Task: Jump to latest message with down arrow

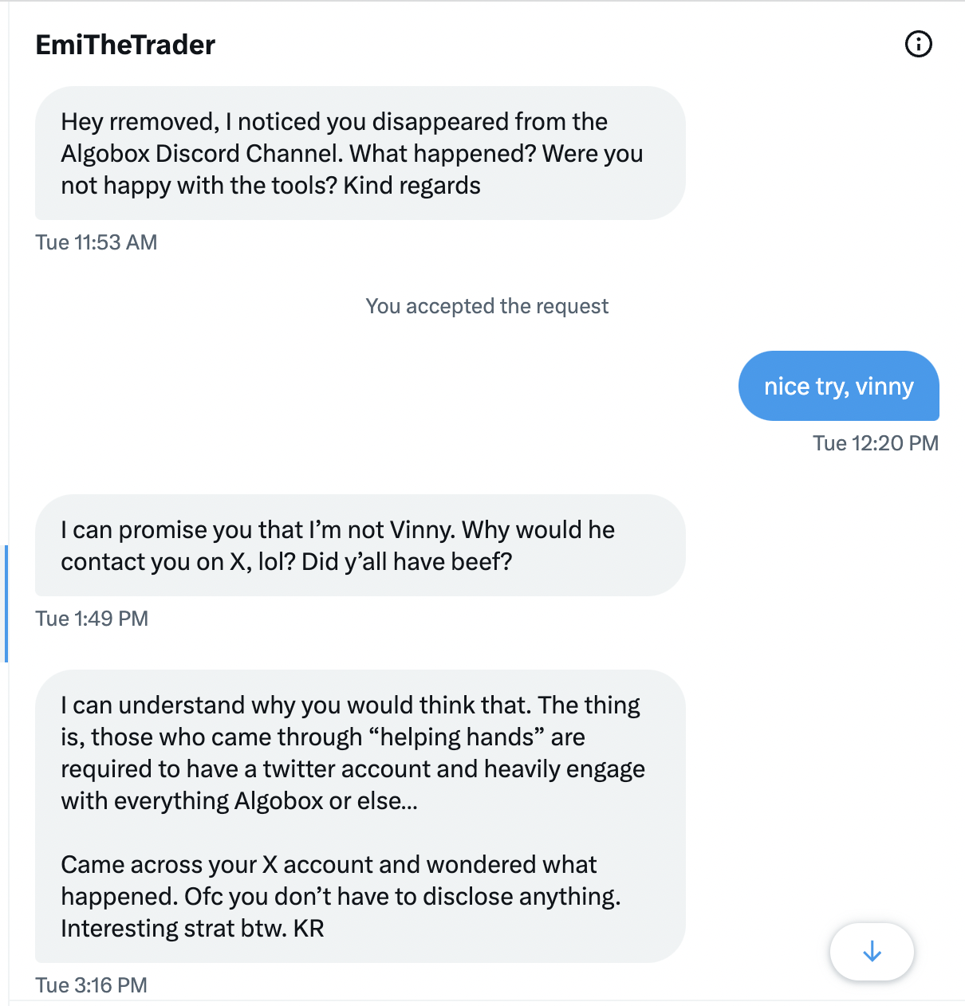Action: [x=872, y=951]
